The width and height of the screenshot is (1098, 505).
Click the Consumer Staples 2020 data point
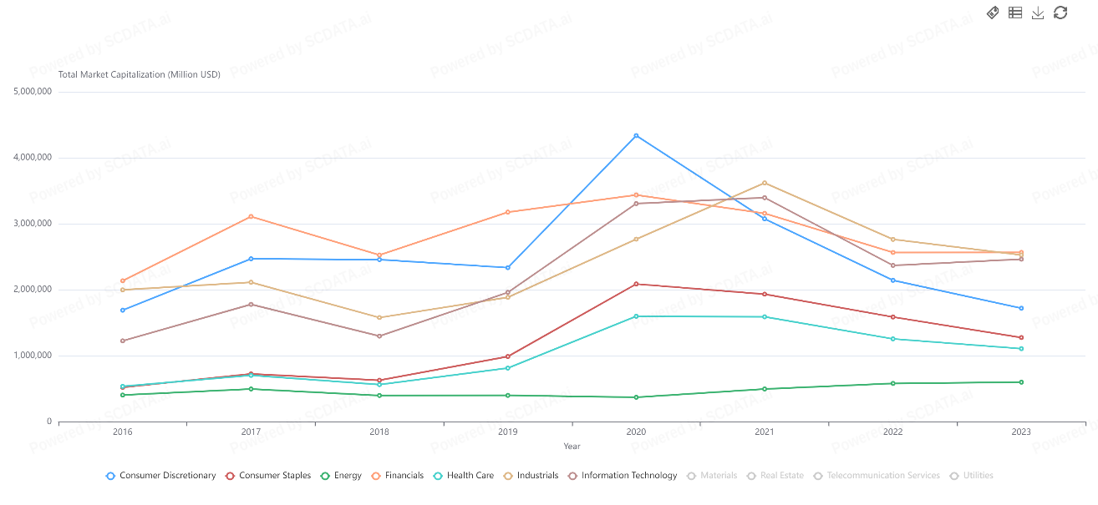tap(636, 284)
